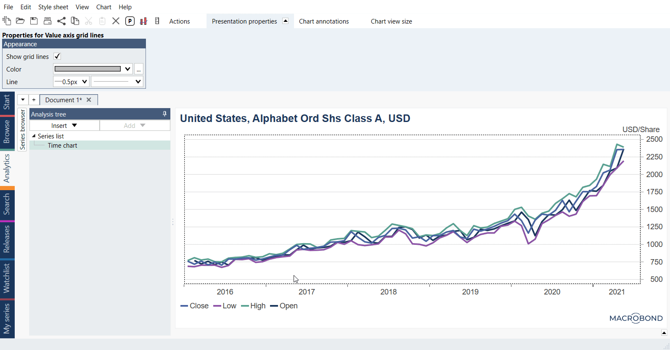This screenshot has width=670, height=350.
Task: Click the Close legend entry
Action: [195, 306]
